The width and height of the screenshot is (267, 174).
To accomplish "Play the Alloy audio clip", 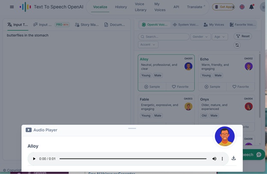I will coord(34,159).
